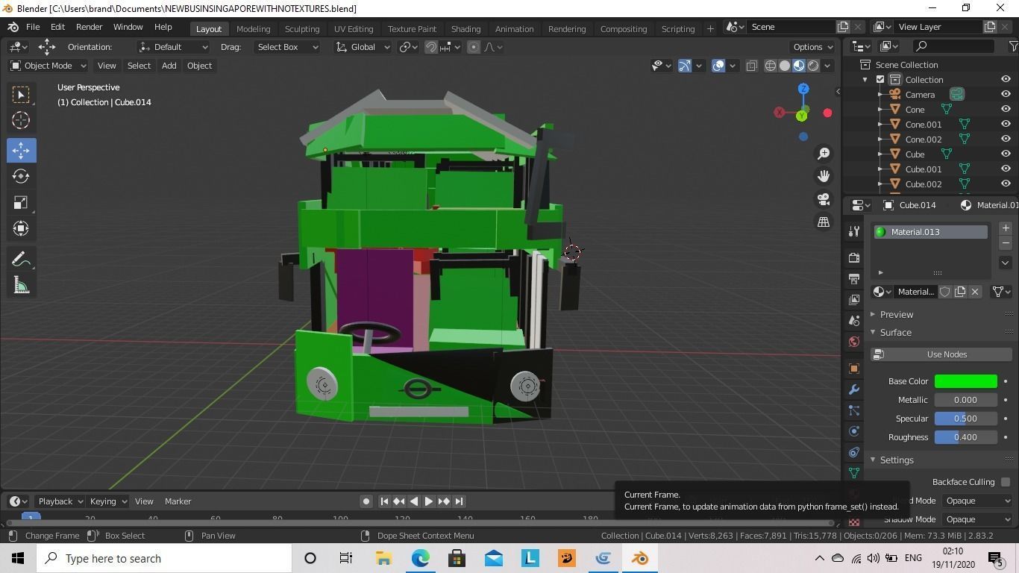The width and height of the screenshot is (1019, 573).
Task: Toggle timeline auto keying record button
Action: 366,501
